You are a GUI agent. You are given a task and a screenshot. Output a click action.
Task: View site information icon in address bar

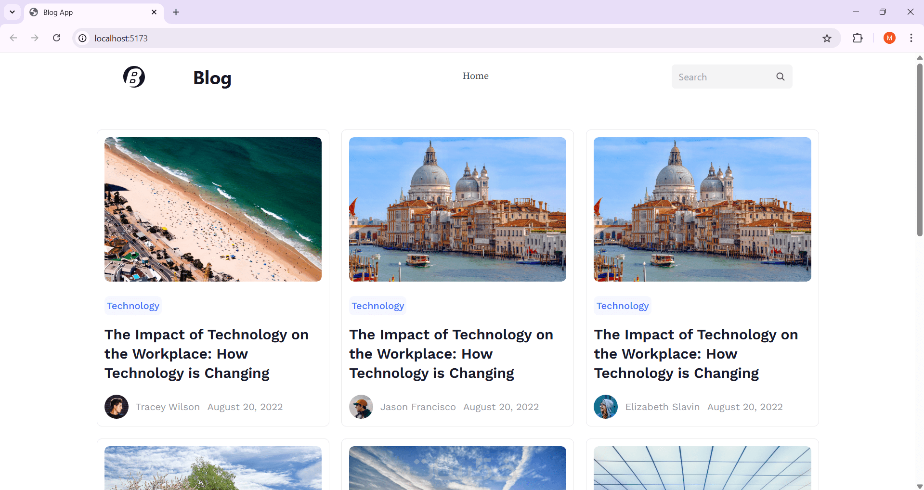[83, 38]
